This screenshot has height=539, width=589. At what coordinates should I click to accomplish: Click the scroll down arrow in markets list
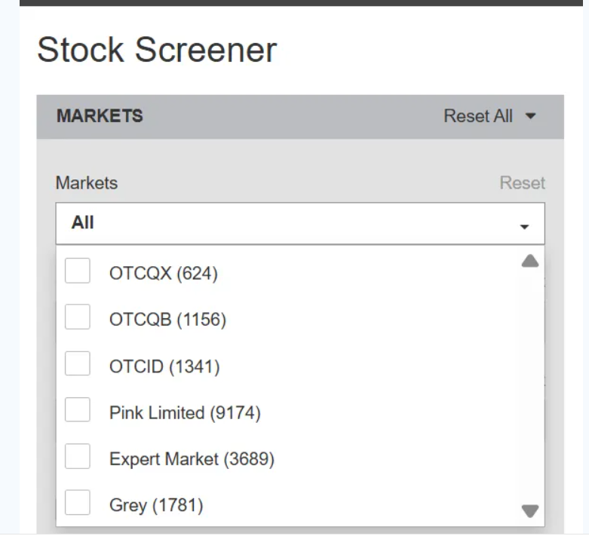tap(530, 511)
